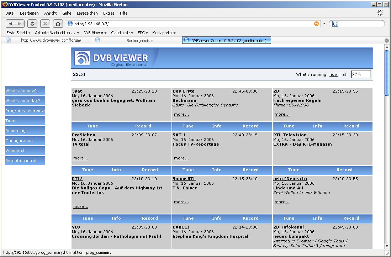Focus the 'at:' time input field

click(361, 74)
